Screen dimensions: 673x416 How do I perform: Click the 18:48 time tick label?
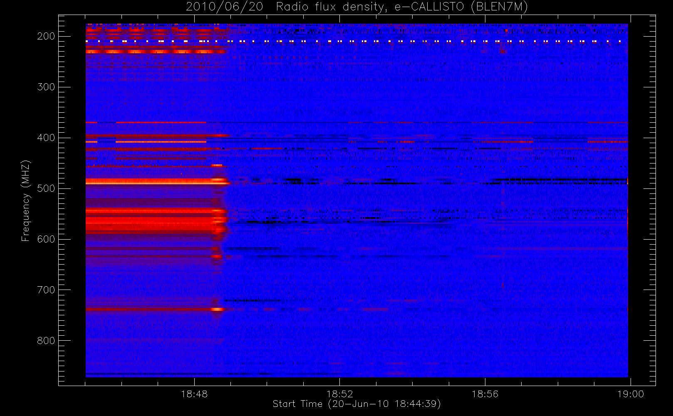(194, 394)
